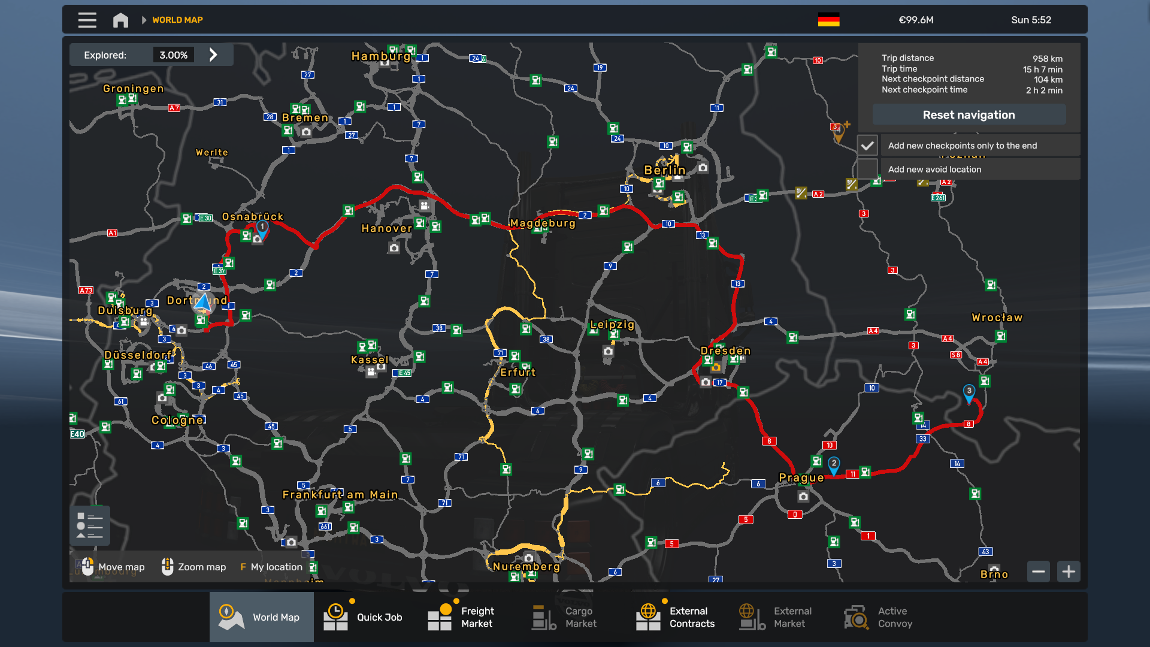Select checkpoint 1 marker near Osnabrück

pos(262,228)
